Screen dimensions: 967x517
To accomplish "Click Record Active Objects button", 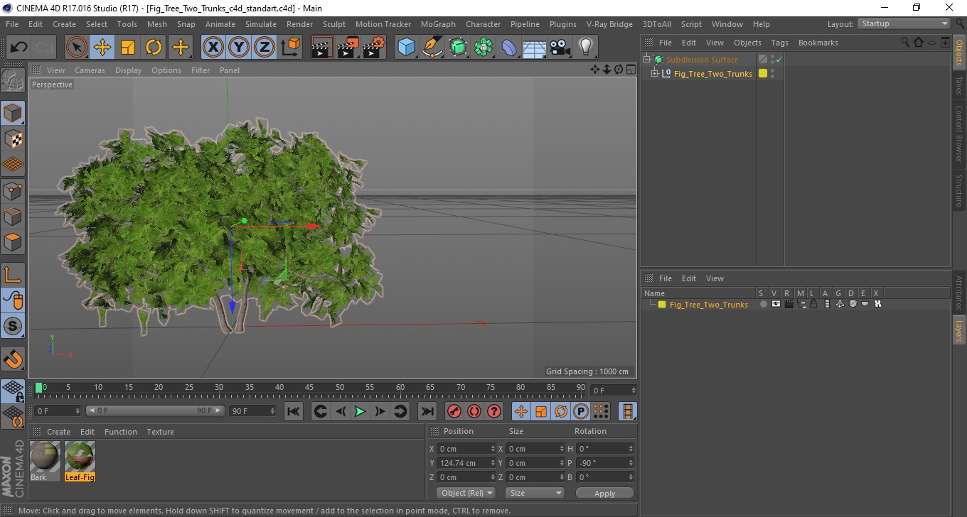I will [454, 411].
